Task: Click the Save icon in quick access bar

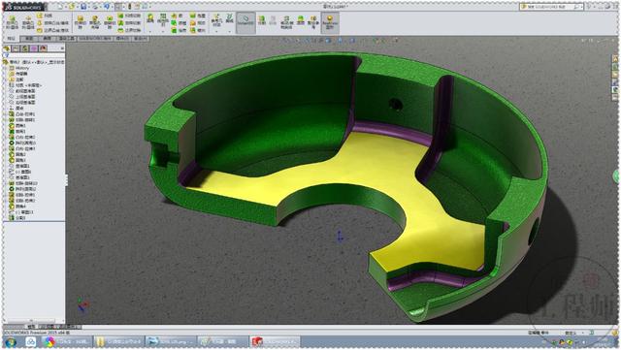Action: point(83,7)
